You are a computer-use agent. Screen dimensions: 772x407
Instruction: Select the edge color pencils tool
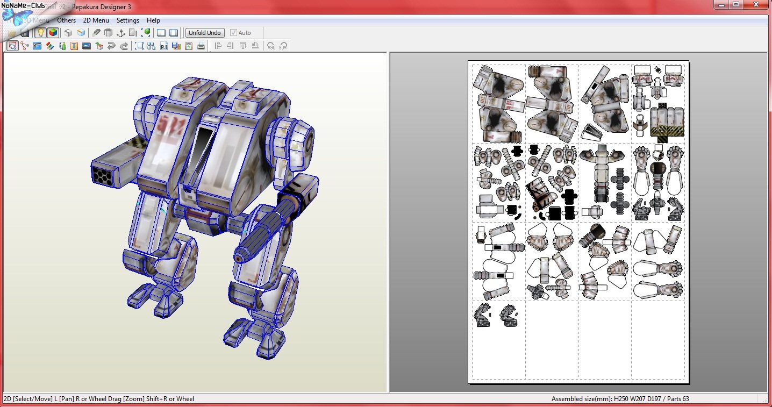pyautogui.click(x=49, y=46)
